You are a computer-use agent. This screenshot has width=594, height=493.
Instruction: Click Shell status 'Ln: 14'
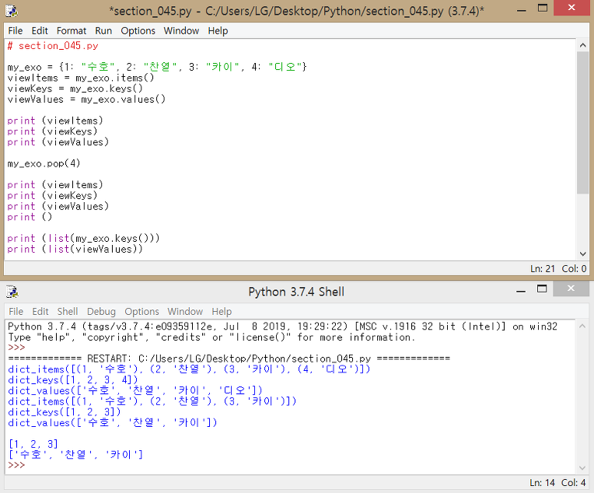542,483
